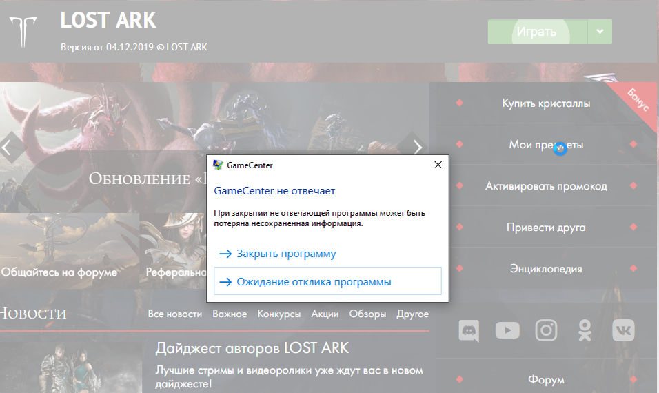The height and width of the screenshot is (393, 659).
Task: Close the GameCenter not responding dialog
Action: point(438,165)
